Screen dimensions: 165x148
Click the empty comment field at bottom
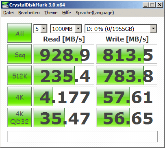click(x=82, y=137)
